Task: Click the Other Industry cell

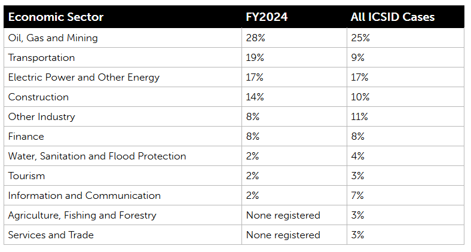Action: tap(41, 117)
